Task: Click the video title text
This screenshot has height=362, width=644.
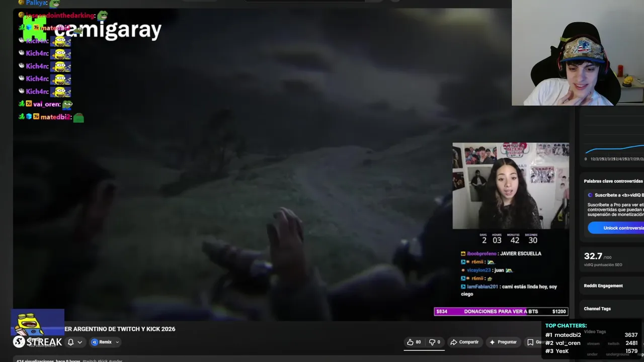Action: [120, 329]
